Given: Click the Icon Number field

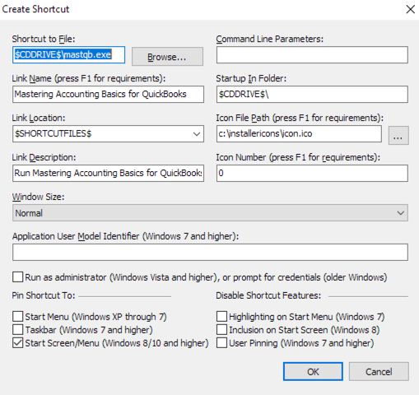Looking at the screenshot, I should pos(312,174).
